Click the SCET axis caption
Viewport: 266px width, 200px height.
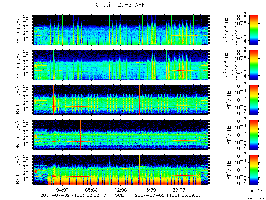(x=121, y=195)
